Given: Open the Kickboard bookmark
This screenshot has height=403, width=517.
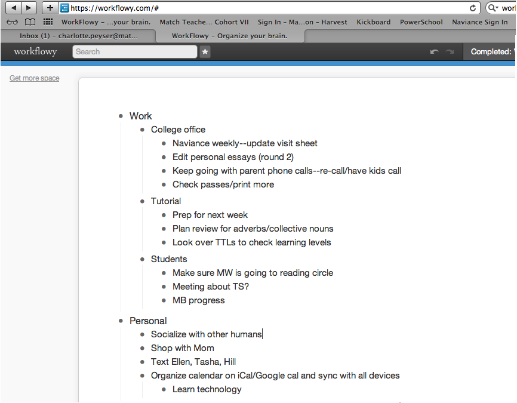Looking at the screenshot, I should click(373, 21).
